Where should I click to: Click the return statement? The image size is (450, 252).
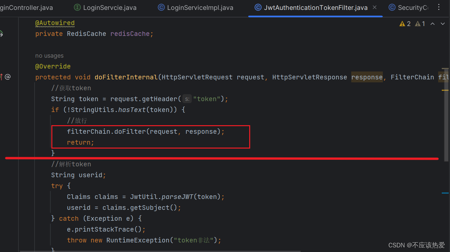coord(81,142)
